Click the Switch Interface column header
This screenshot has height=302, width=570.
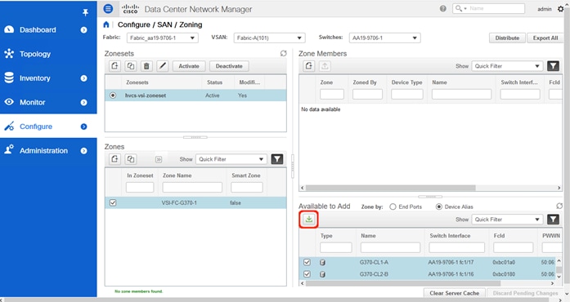450,236
